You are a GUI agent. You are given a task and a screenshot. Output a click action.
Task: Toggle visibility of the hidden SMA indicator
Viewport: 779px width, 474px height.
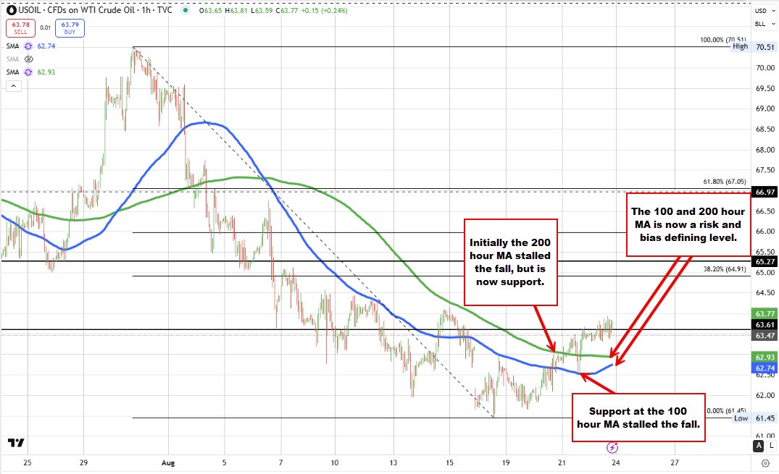pos(29,59)
